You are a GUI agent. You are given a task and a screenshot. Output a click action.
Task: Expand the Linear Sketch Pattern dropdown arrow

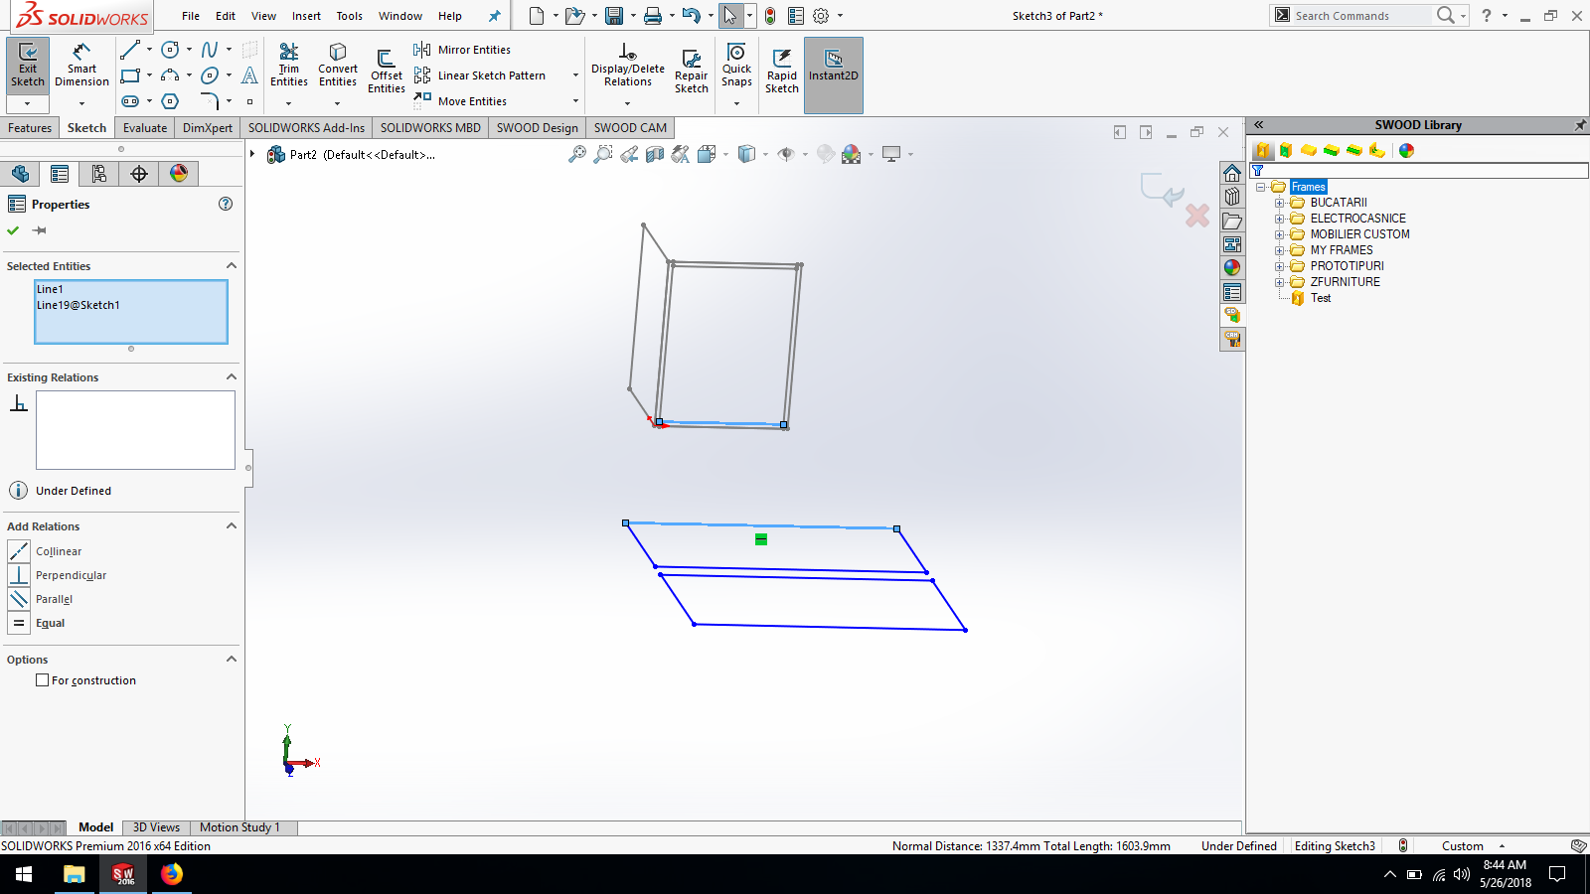pos(575,75)
